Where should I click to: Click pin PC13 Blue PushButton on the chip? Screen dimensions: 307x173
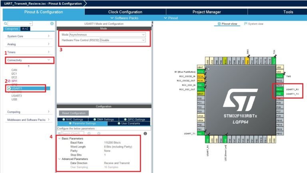[200, 72]
